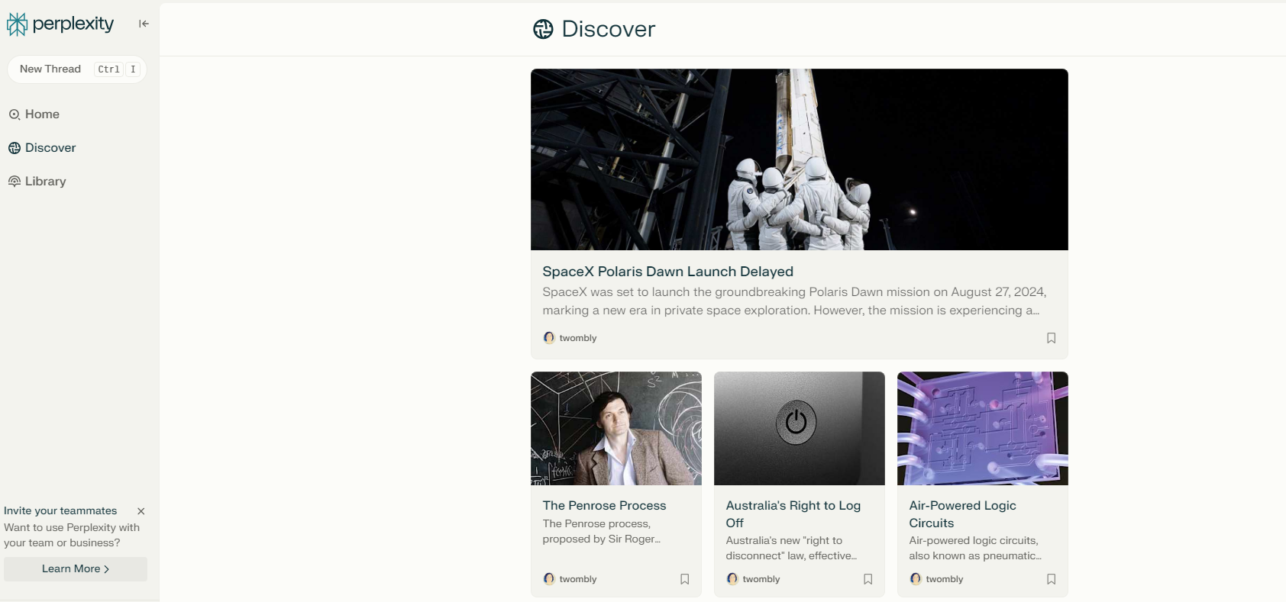
Task: Click the Perplexity logo
Action: (60, 24)
